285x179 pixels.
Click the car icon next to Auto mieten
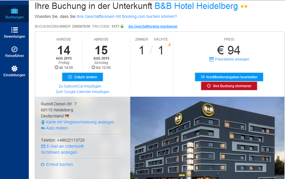(43, 128)
